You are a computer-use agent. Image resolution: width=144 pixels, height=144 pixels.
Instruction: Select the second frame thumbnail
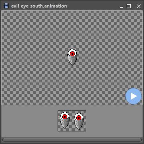point(79,121)
